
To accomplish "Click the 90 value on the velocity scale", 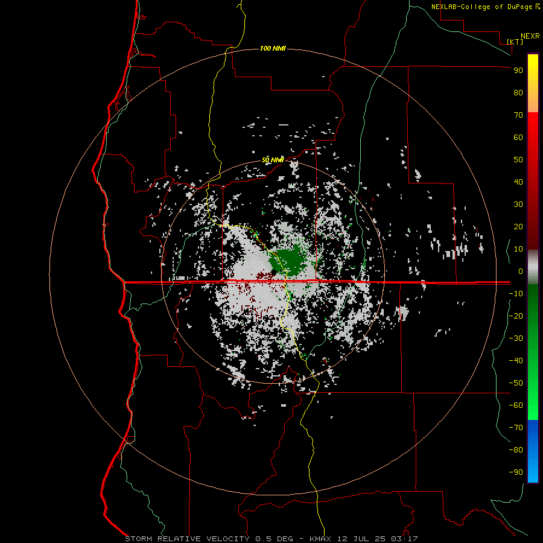I will coord(518,71).
